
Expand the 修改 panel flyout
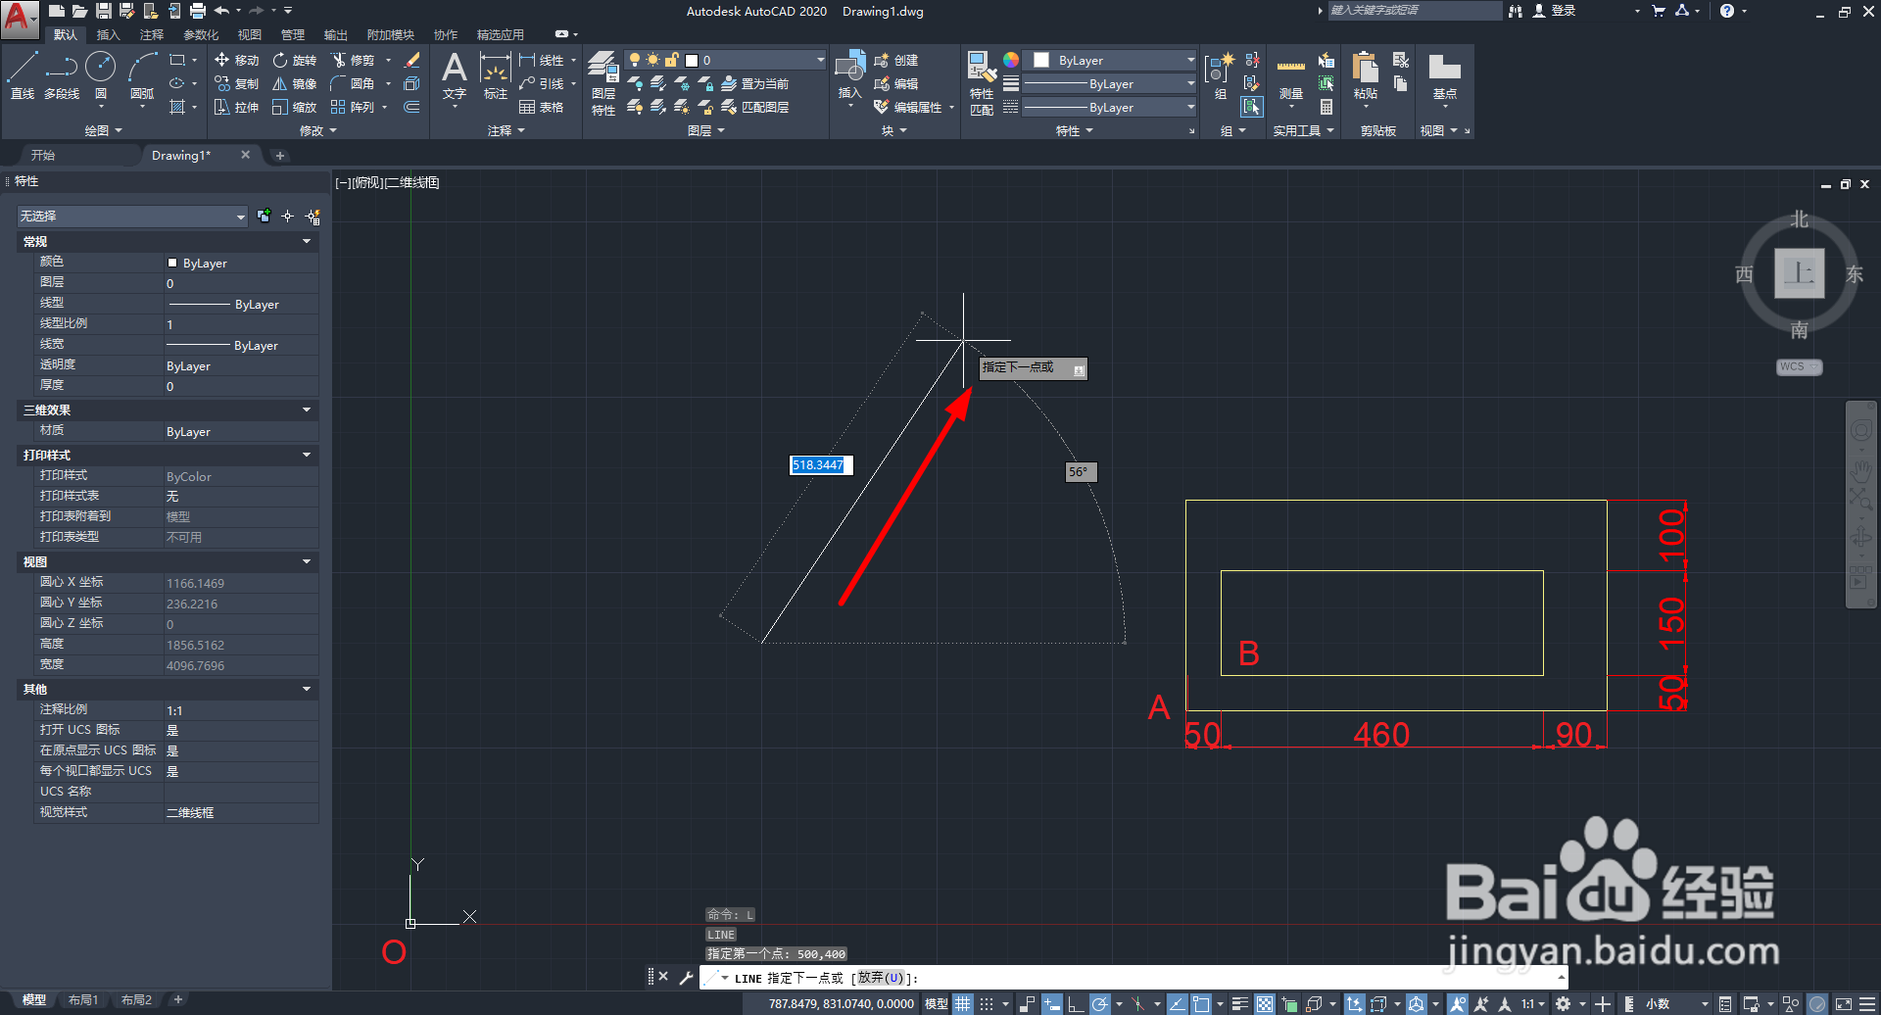coord(317,130)
